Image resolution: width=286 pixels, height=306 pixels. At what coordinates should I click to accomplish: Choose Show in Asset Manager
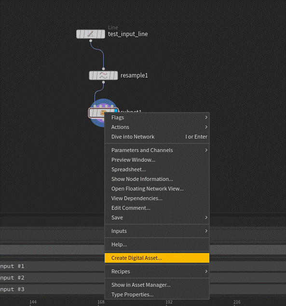coord(157,285)
